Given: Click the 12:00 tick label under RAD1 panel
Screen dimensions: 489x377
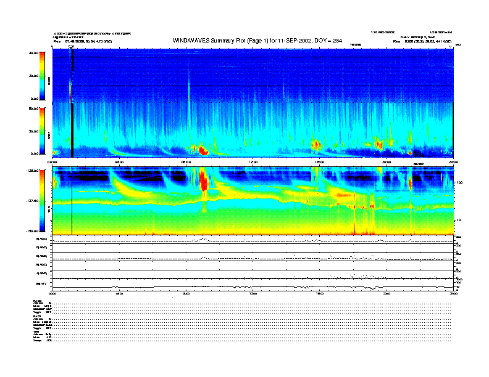Looking at the screenshot, I should pos(253,162).
